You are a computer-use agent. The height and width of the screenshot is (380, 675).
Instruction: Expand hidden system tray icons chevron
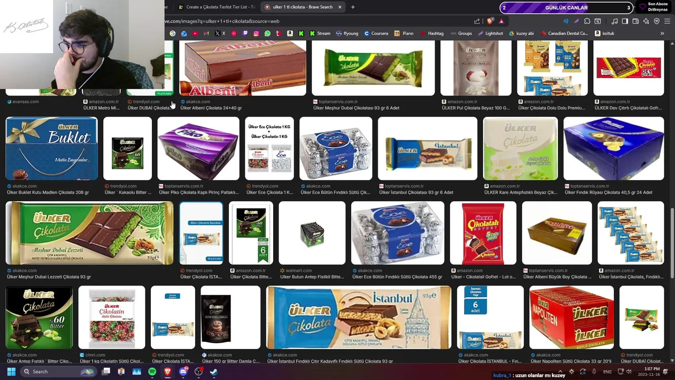click(562, 372)
